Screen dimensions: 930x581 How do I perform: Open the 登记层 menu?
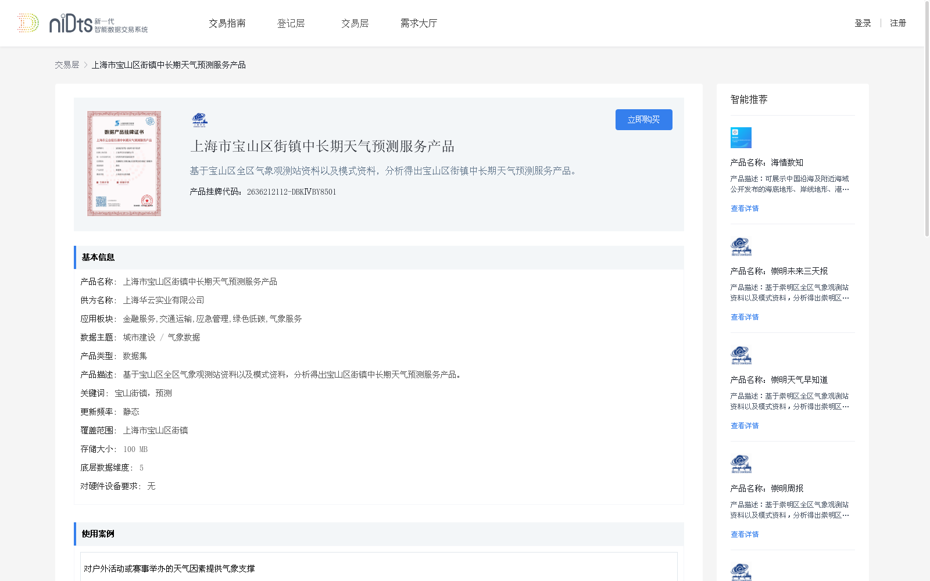[291, 23]
